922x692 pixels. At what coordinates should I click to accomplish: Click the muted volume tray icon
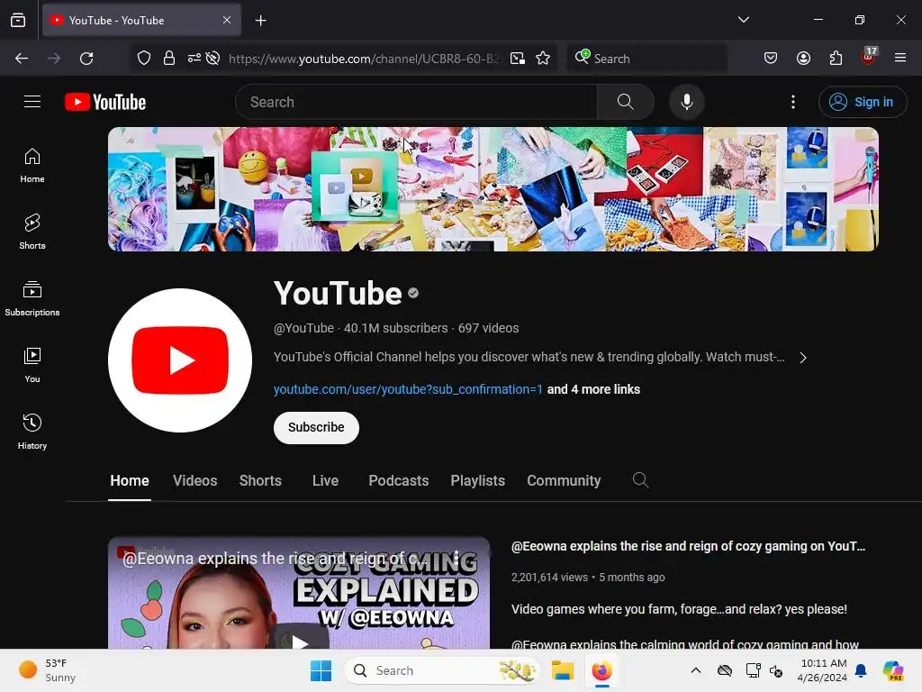click(x=776, y=670)
